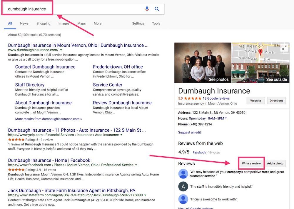Open the Dumbaugh Insurance in Mount Vernon result
Viewport: 294px width, 209px height.
click(78, 45)
